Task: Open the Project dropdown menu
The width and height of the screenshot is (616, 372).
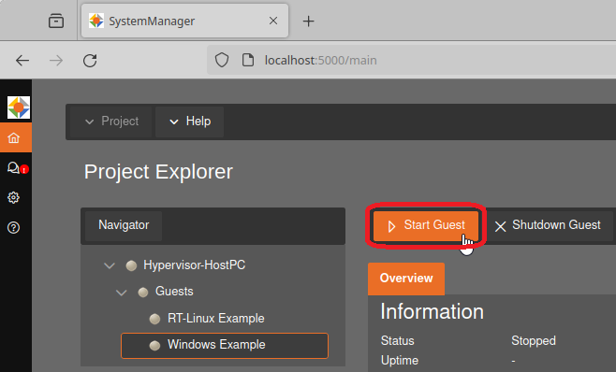Action: pos(111,122)
